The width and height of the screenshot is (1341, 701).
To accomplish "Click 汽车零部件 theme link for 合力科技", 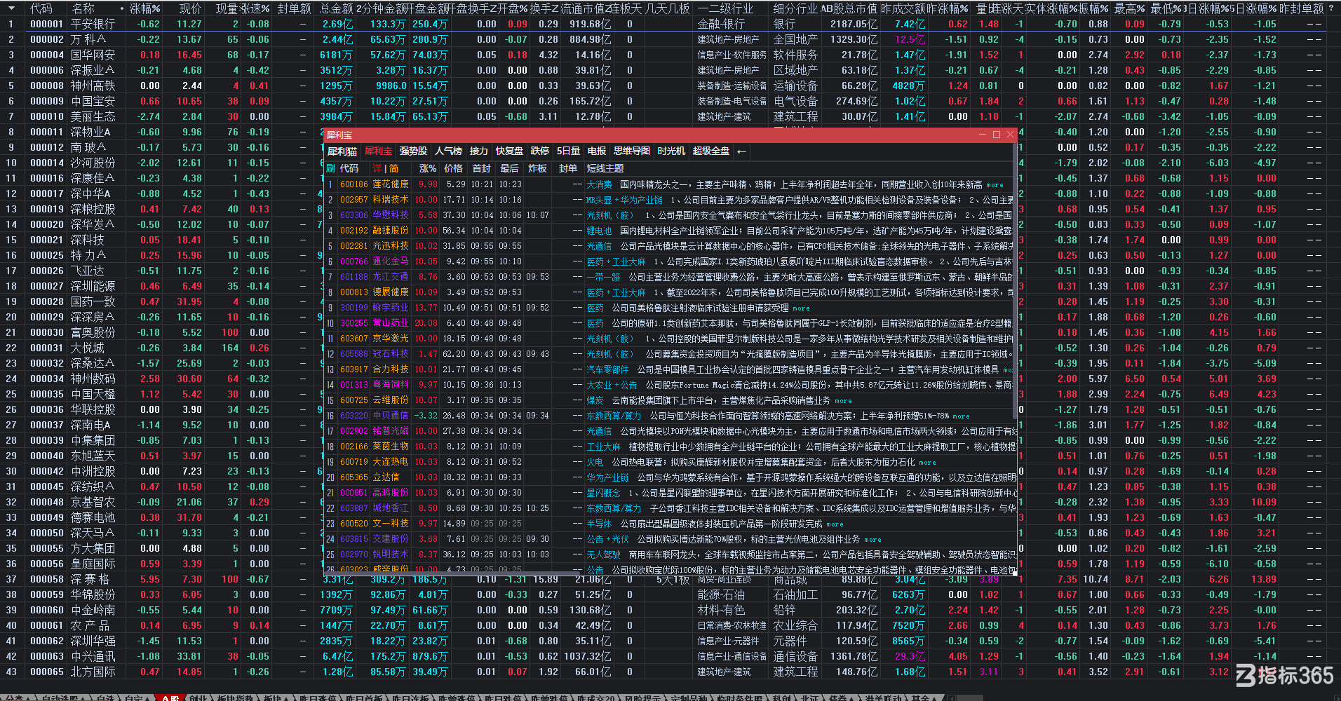I will [x=607, y=369].
